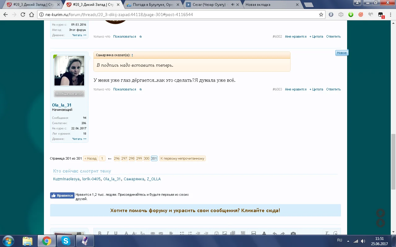Switch input language using RU indicator
Image resolution: width=396 pixels, height=247 pixels.
(x=340, y=240)
